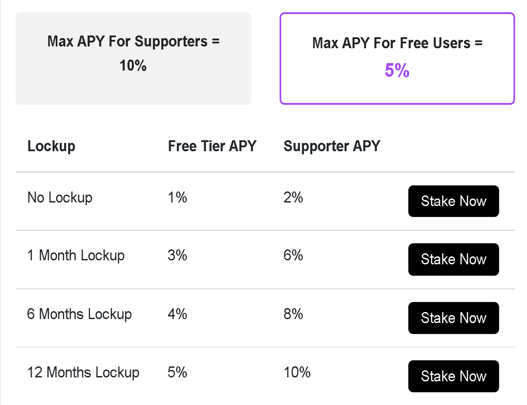Click Stake Now for 6 Months Lockup
Screen dimensions: 527x405
[x=454, y=318]
